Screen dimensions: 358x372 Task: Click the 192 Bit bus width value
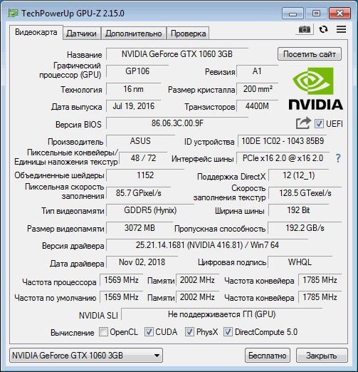point(299,210)
